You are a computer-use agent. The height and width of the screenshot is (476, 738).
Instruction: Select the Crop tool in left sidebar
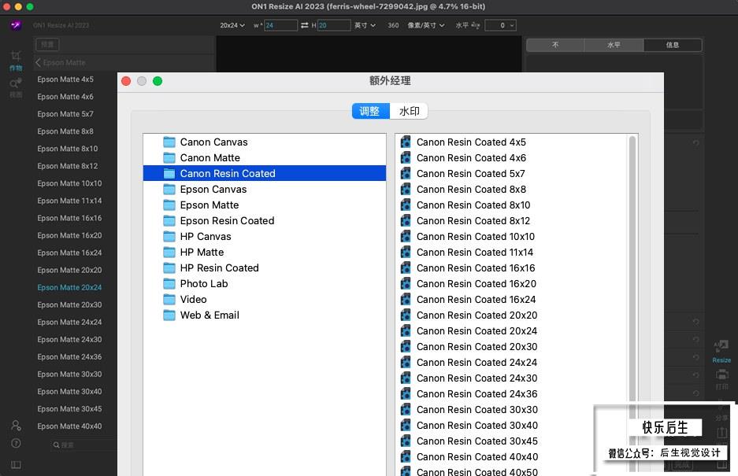(x=16, y=57)
